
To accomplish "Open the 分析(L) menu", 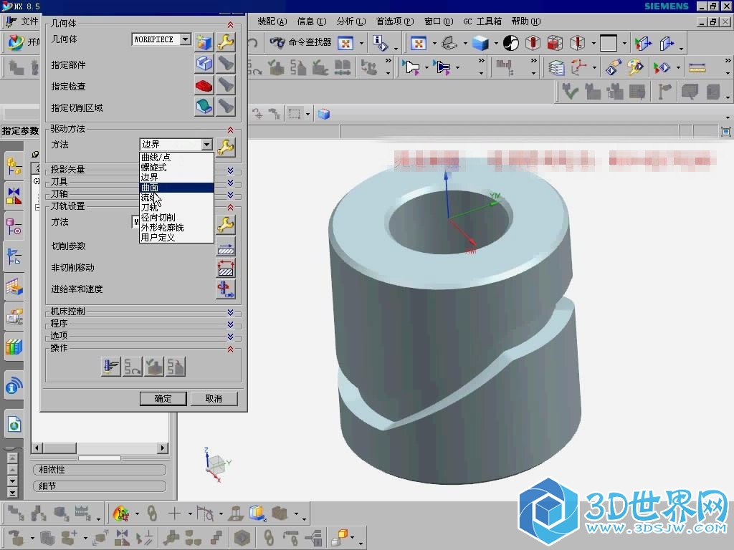I will [x=351, y=21].
